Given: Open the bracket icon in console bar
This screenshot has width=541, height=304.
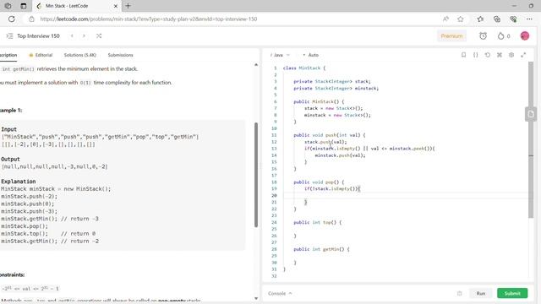Looking at the screenshot, I should (x=459, y=293).
